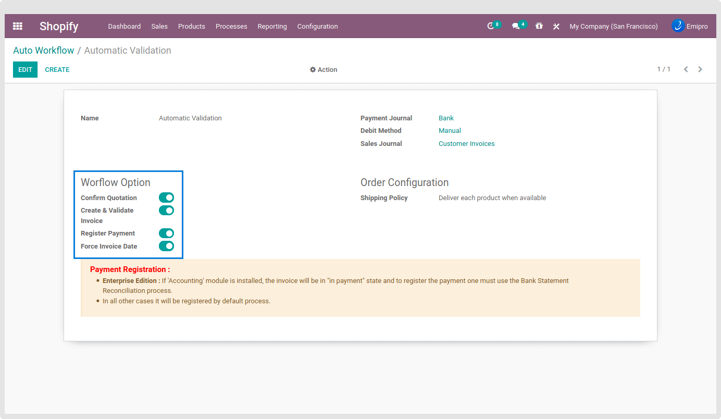Screen dimensions: 721x419
Task: Go to previous record arrow
Action: pyautogui.click(x=686, y=69)
